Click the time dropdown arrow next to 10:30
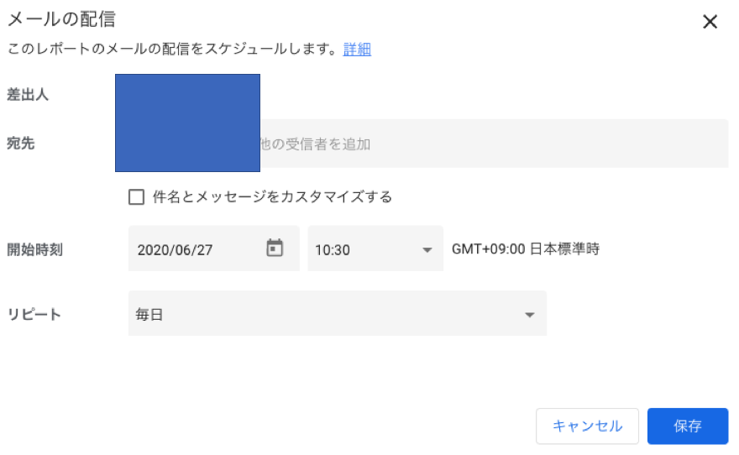739x455 pixels. coord(427,250)
